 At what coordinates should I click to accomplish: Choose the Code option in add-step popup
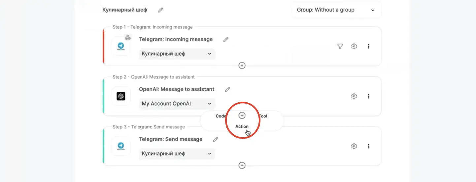click(x=221, y=116)
